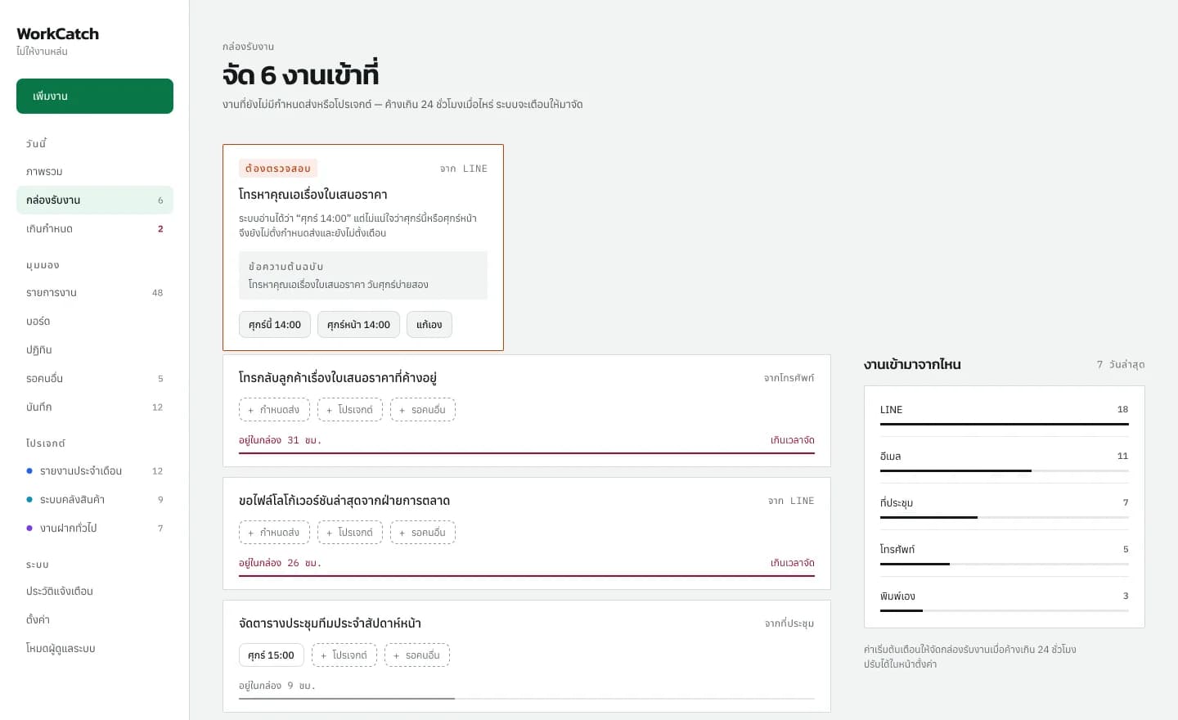Add โปรเจกต์ to จัดตารางประชุม task
The image size is (1178, 720).
point(344,655)
